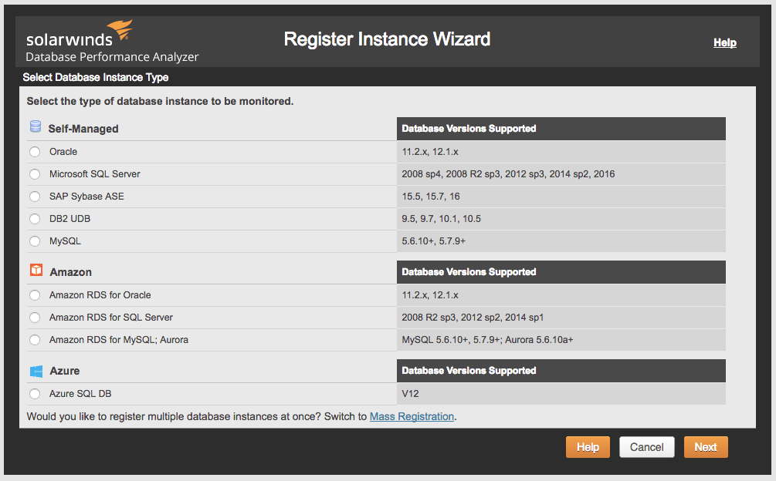Open the Mass Registration link
This screenshot has width=776, height=481.
pyautogui.click(x=412, y=416)
